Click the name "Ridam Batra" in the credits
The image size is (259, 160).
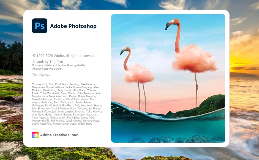point(85,123)
